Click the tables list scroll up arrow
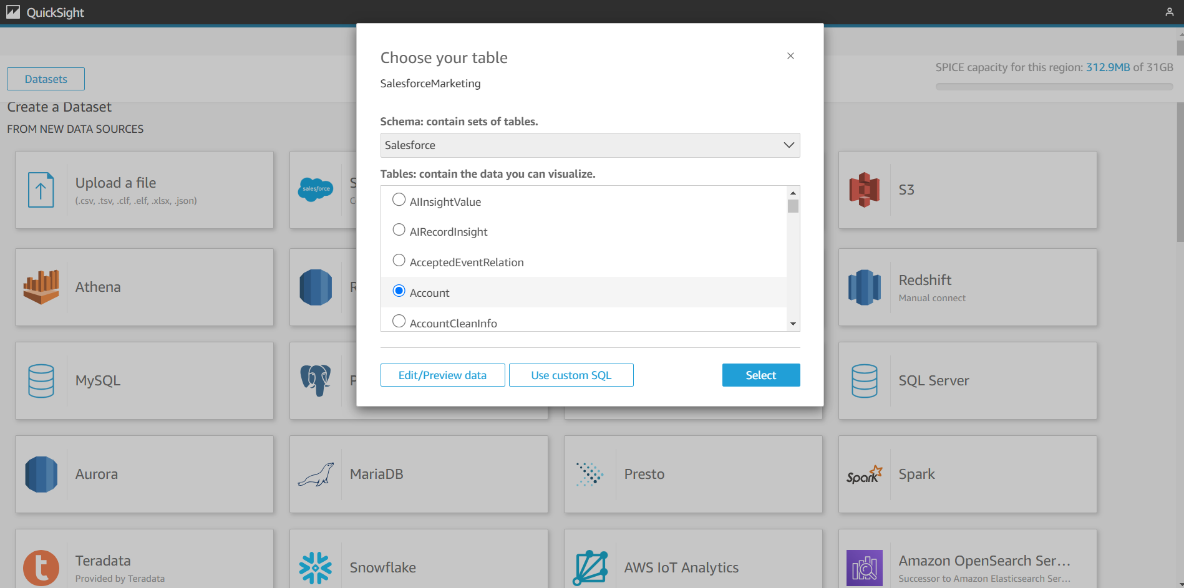 click(793, 193)
